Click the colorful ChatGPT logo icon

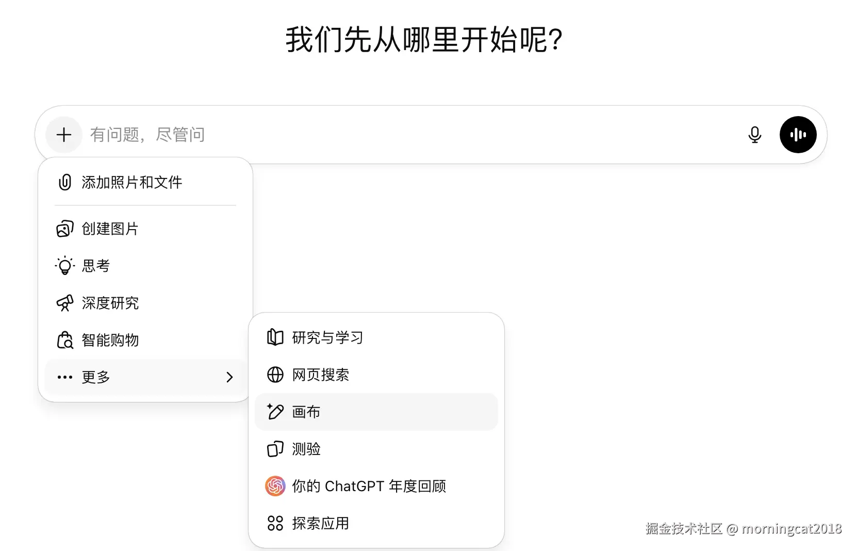[275, 486]
